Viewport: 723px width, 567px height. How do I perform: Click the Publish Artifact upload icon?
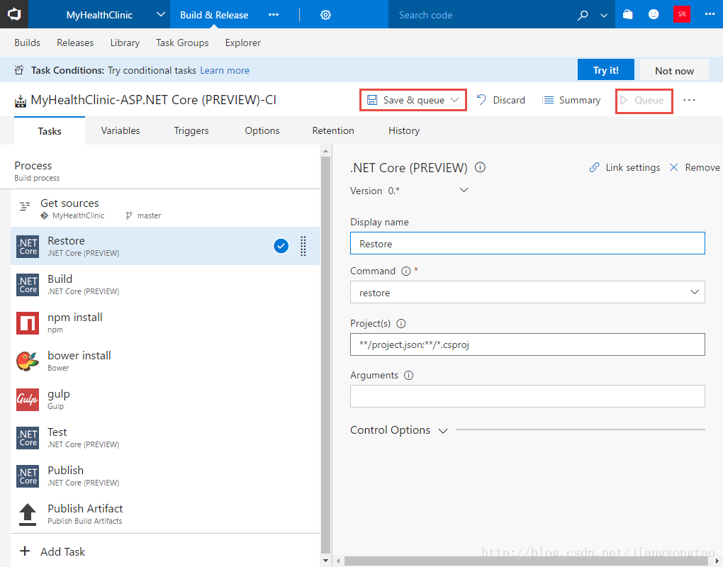(28, 515)
